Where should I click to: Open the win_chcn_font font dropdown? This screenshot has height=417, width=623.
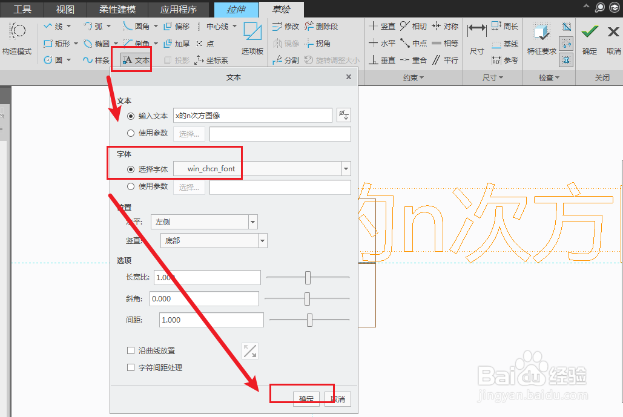pos(346,169)
